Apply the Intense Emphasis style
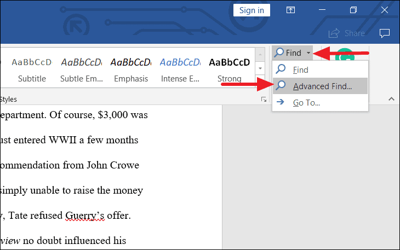The image size is (400, 250). pos(180,70)
